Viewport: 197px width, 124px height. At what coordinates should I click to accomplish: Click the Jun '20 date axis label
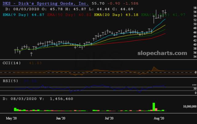[61, 118]
